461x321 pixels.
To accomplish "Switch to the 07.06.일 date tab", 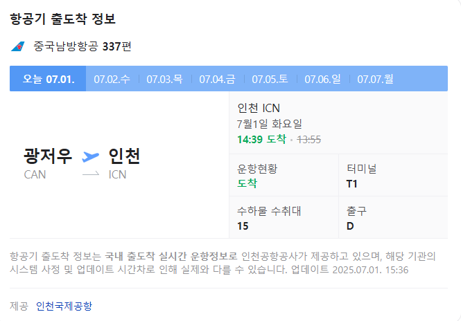I will (322, 79).
